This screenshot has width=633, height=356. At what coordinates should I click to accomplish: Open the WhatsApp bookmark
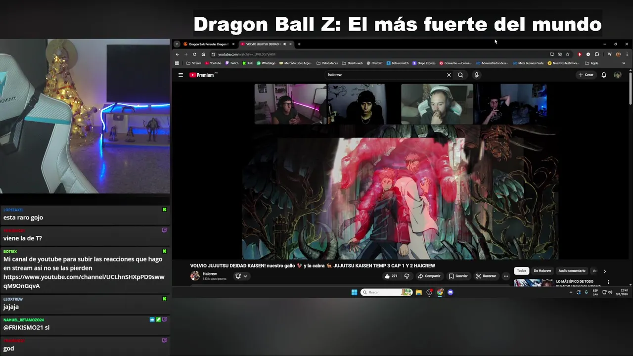[x=266, y=63]
